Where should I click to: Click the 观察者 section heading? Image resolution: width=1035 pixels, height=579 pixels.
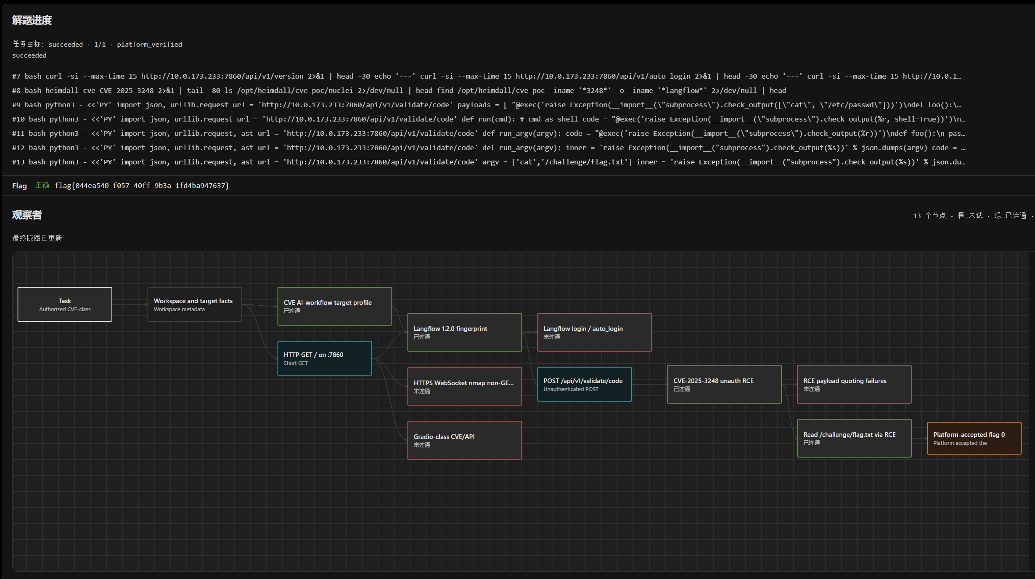point(27,215)
